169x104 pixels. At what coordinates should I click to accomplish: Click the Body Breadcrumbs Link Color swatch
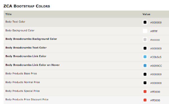(145, 57)
